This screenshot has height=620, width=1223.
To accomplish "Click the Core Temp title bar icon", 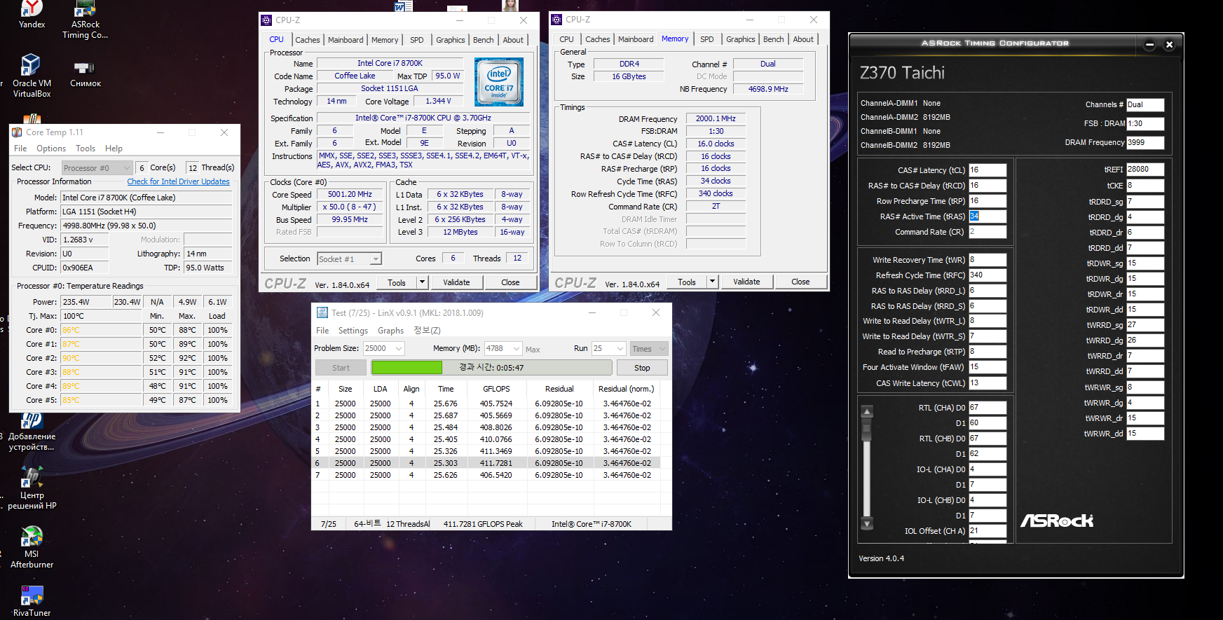I will [18, 132].
